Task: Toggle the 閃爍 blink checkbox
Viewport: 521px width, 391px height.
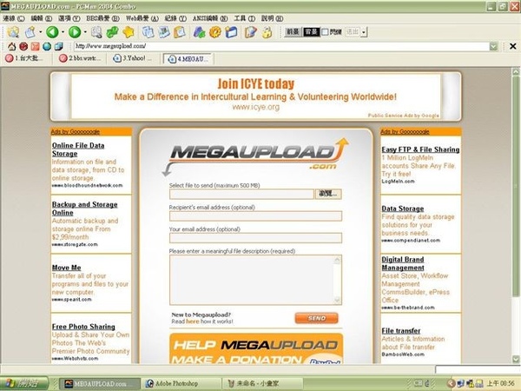Action: tap(325, 32)
